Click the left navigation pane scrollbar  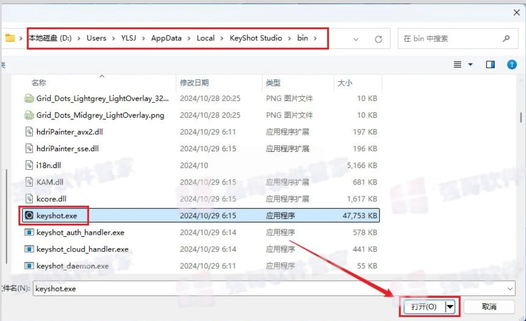(6, 216)
